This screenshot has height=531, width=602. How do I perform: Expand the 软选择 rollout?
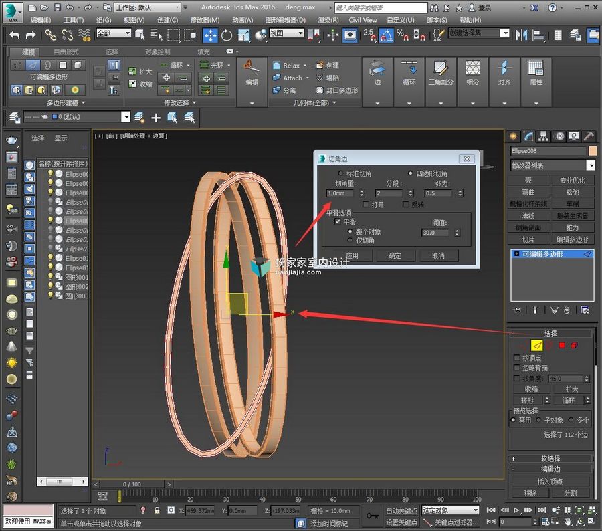click(x=550, y=459)
